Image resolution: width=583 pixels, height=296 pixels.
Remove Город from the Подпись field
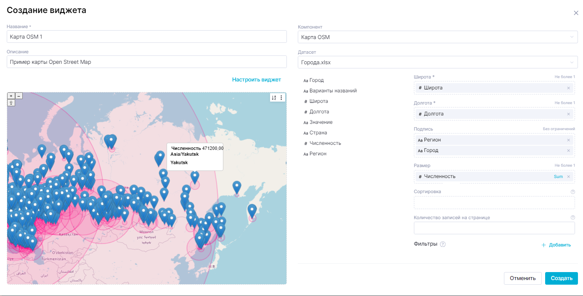(x=568, y=150)
